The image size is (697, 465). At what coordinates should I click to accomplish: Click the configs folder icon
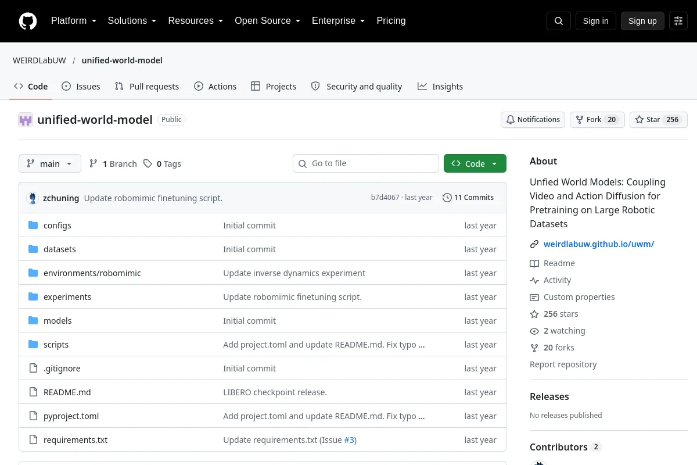point(33,226)
